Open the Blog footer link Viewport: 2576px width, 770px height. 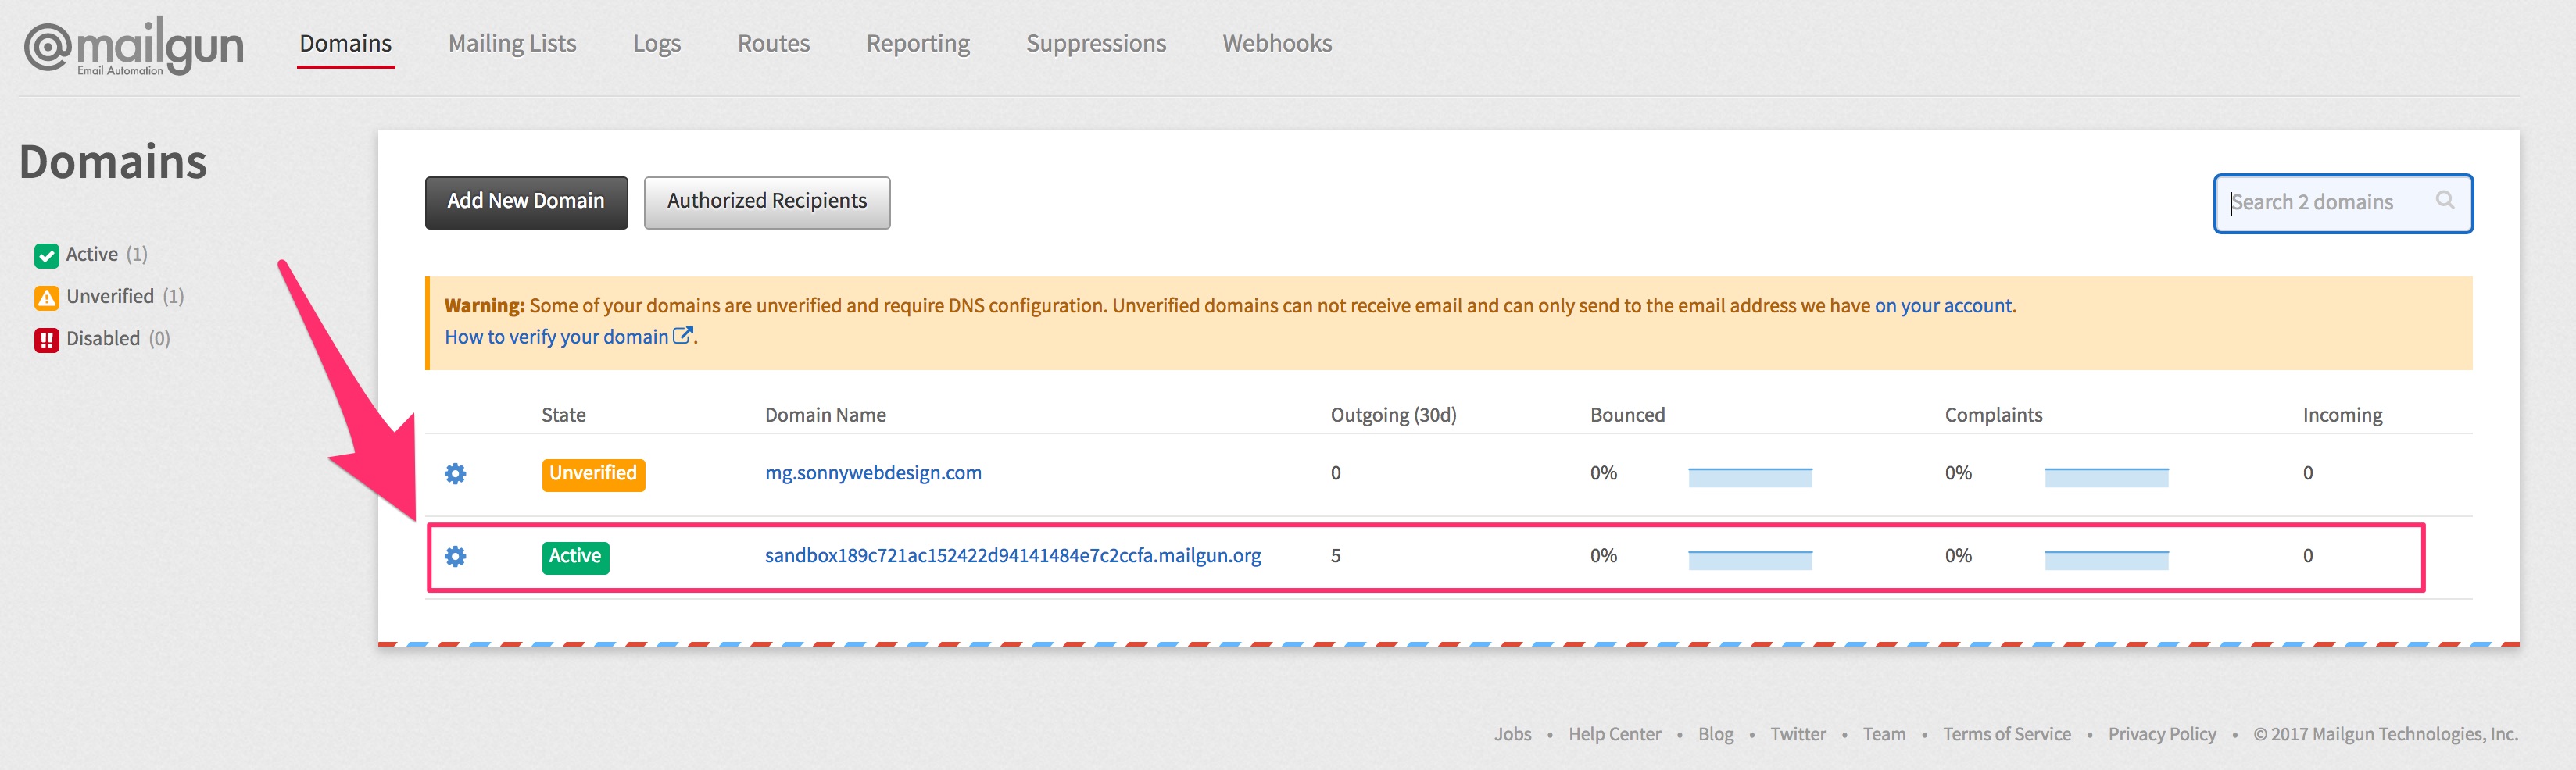coord(1715,734)
